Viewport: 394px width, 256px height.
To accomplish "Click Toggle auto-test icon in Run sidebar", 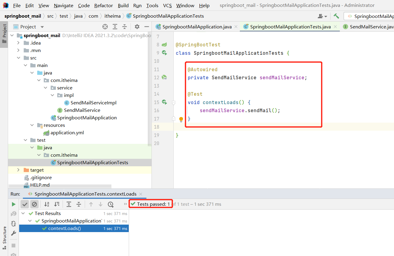I will pos(13,223).
